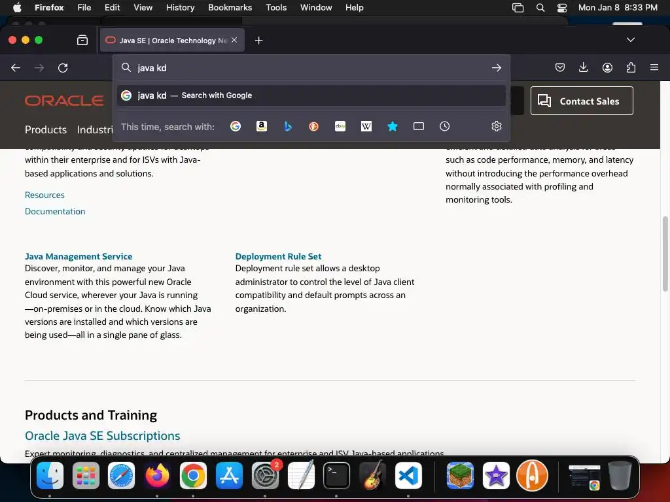The height and width of the screenshot is (502, 670).
Task: Open the Edit menu
Action: pyautogui.click(x=113, y=7)
